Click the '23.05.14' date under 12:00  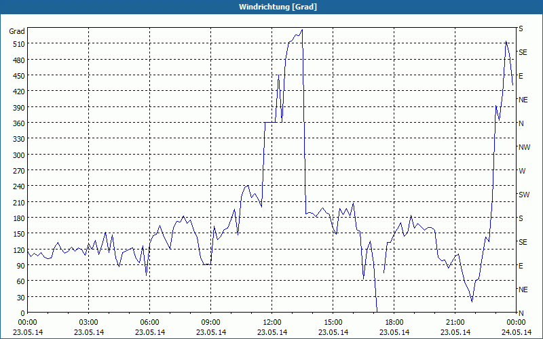(272, 332)
